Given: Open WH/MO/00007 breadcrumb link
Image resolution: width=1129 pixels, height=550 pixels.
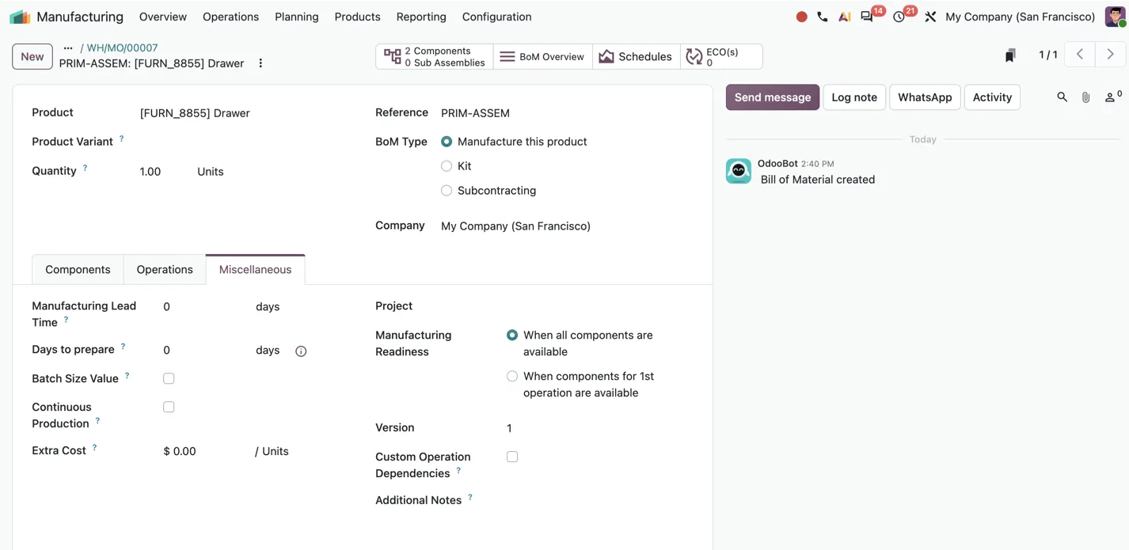Looking at the screenshot, I should pos(122,48).
